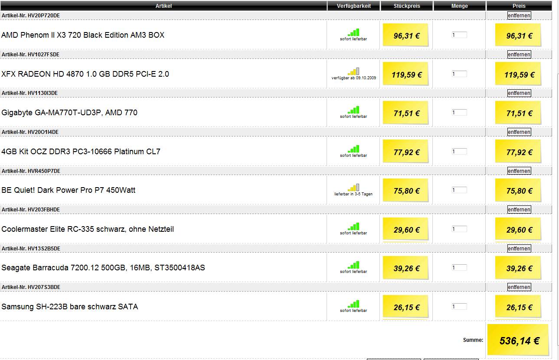The height and width of the screenshot is (360, 559).
Task: Click the Artikel column header
Action: click(163, 6)
